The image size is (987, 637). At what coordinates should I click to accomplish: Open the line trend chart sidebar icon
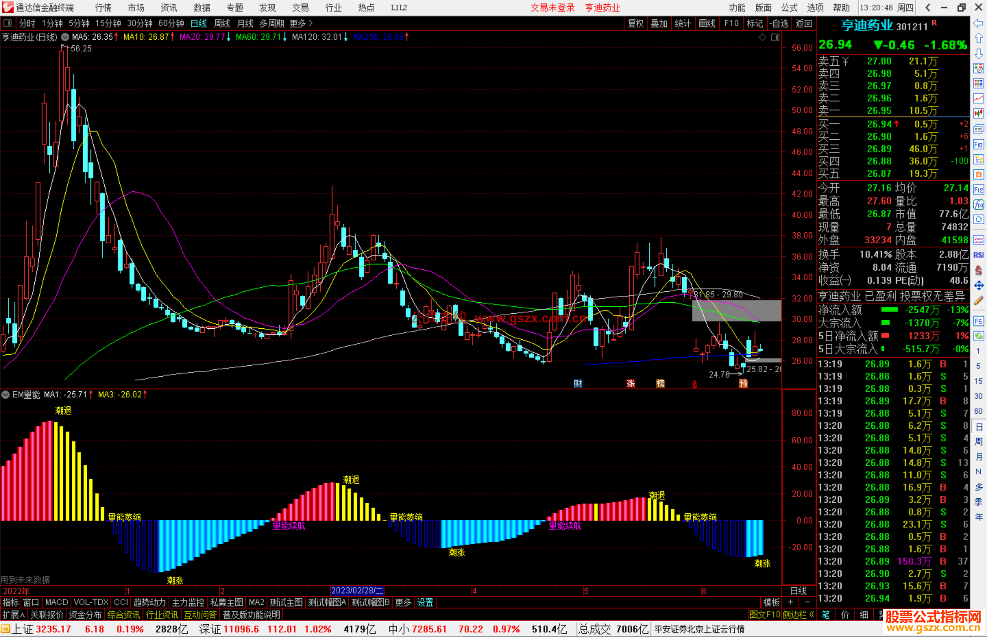(978, 98)
